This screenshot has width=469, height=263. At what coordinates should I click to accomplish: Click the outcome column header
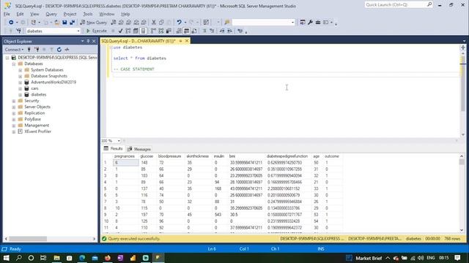332,156
